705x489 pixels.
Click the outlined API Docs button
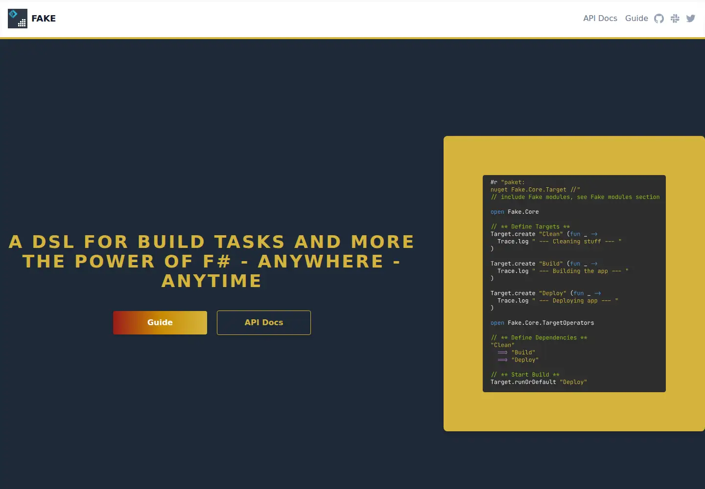coord(264,323)
